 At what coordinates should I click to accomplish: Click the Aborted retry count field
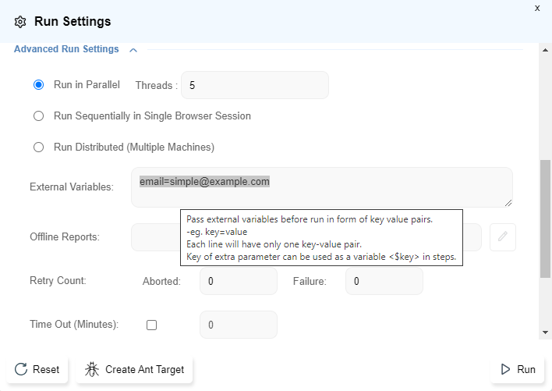coord(238,281)
